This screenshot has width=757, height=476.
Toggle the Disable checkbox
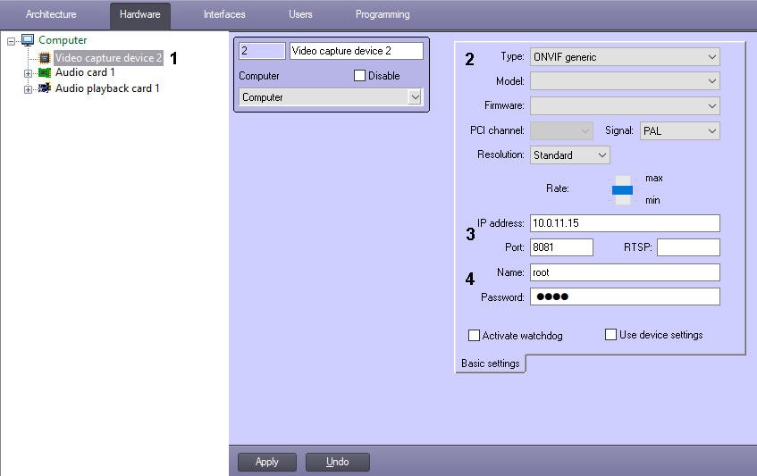pos(360,76)
